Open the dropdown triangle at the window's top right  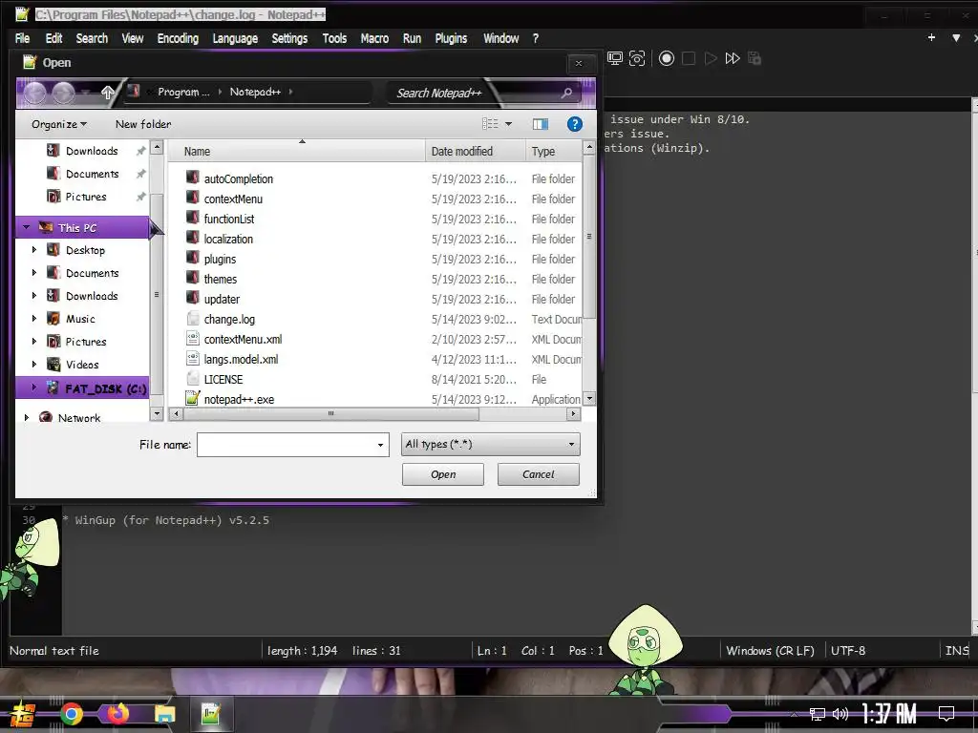click(955, 38)
